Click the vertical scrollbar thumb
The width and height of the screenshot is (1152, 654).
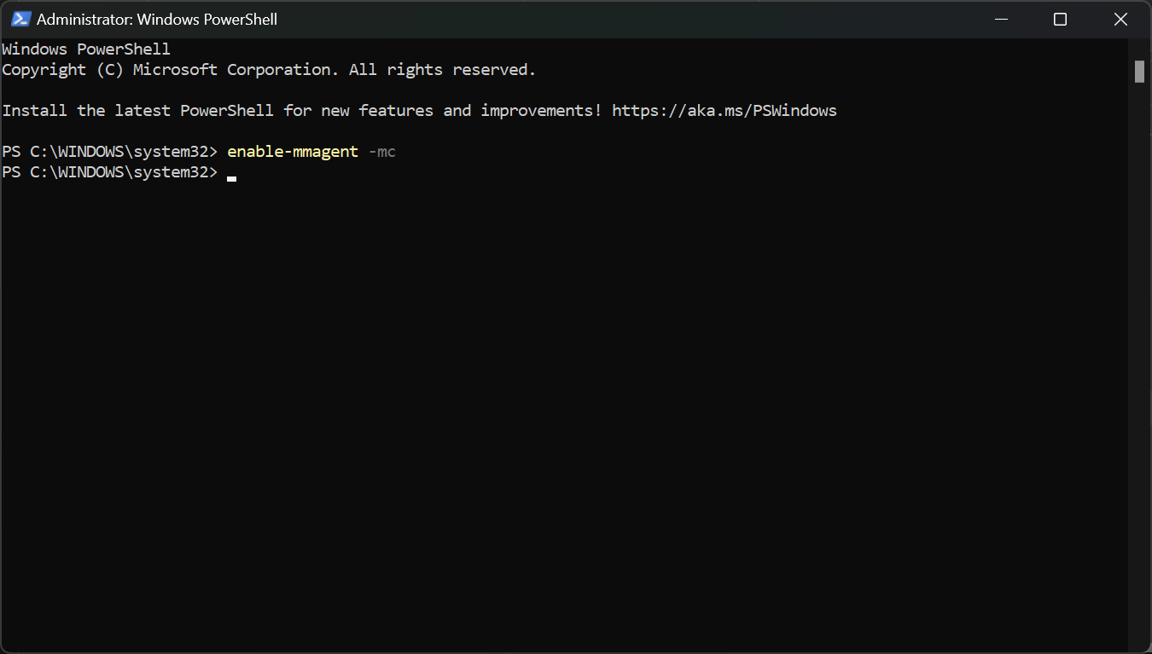click(x=1139, y=72)
